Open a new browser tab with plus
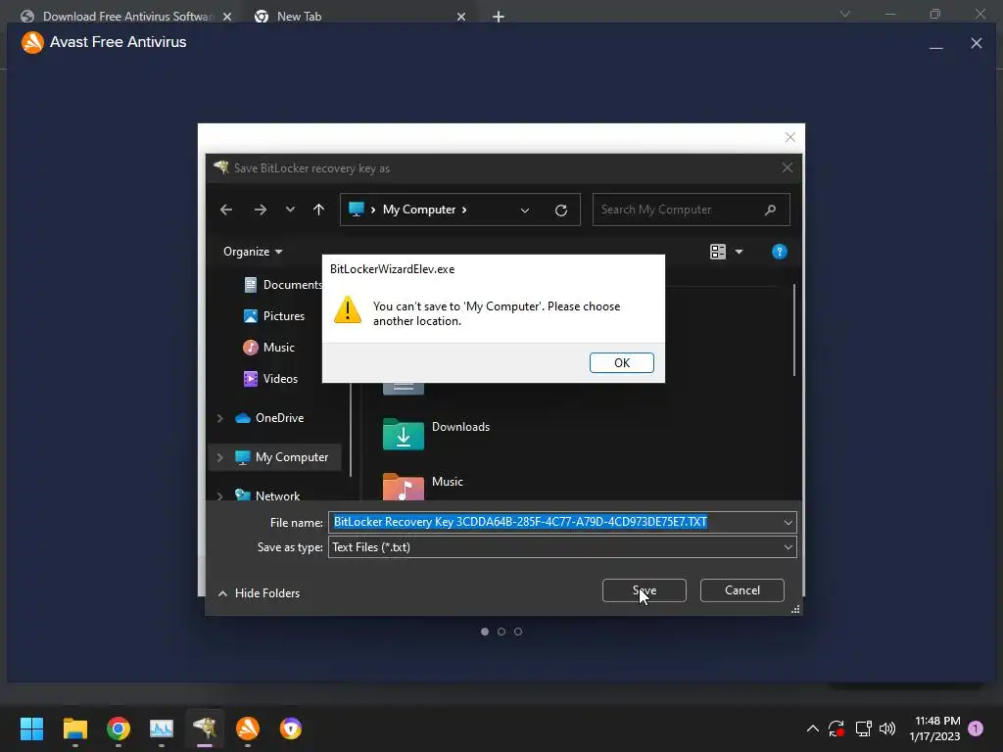 click(499, 17)
